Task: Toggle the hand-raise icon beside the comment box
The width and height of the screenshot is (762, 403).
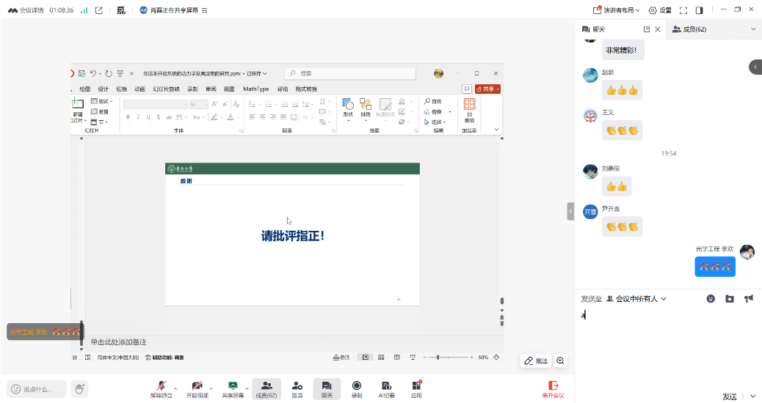Action: 79,389
